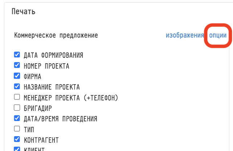Screen dimensions: 233x151
Task: Click the ДАТА ФОРМИРОВАНИЯ label text
Action: pos(53,55)
